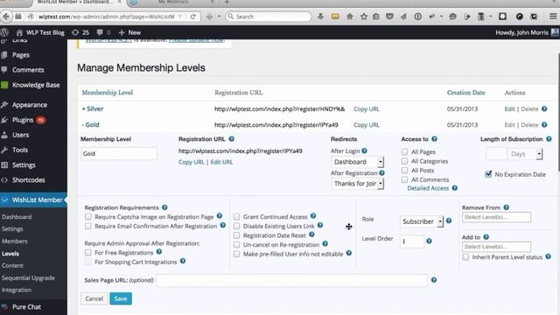Open help icon beside Length of Subscription
This screenshot has width=560, height=315.
(549, 139)
